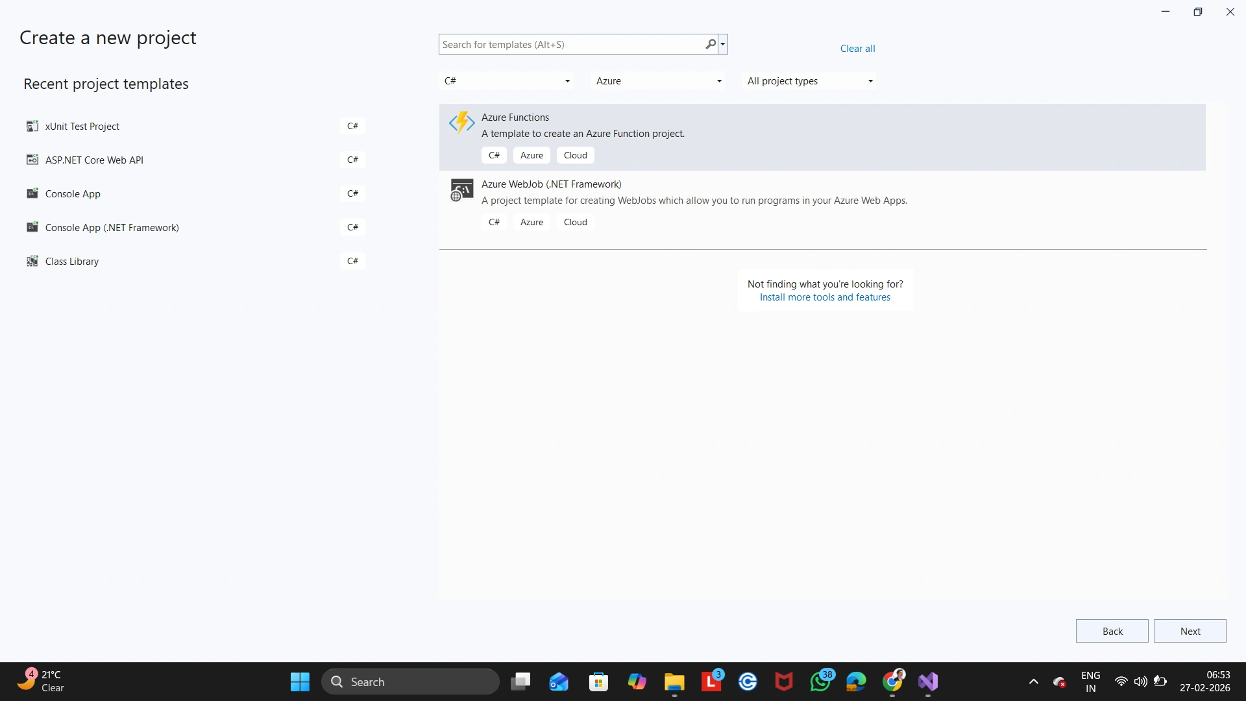The image size is (1246, 701).
Task: Click the Cloud tag under Azure WebJob
Action: coord(575,222)
